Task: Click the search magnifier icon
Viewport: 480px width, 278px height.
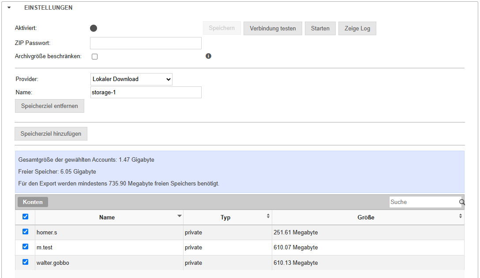Action: [x=462, y=202]
